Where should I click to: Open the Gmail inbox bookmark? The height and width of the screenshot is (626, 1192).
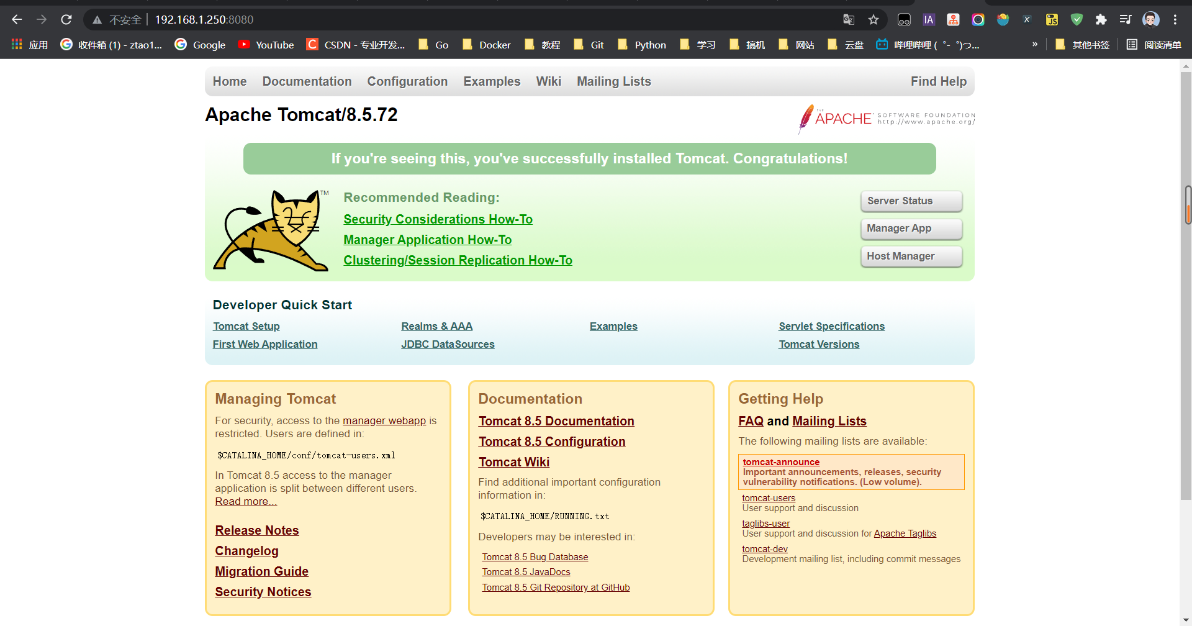pyautogui.click(x=111, y=45)
